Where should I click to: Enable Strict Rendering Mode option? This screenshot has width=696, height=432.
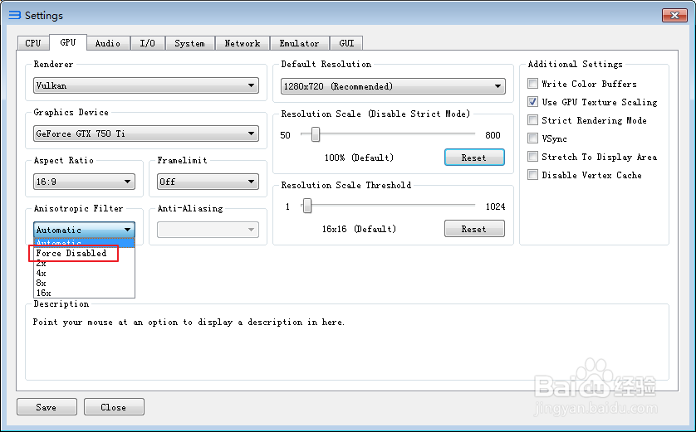[x=532, y=120]
